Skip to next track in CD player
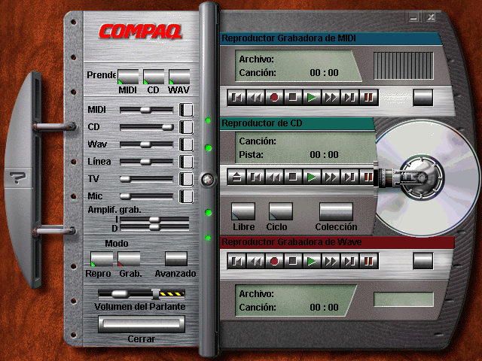Screen dimensions: 482x361 click(x=349, y=177)
